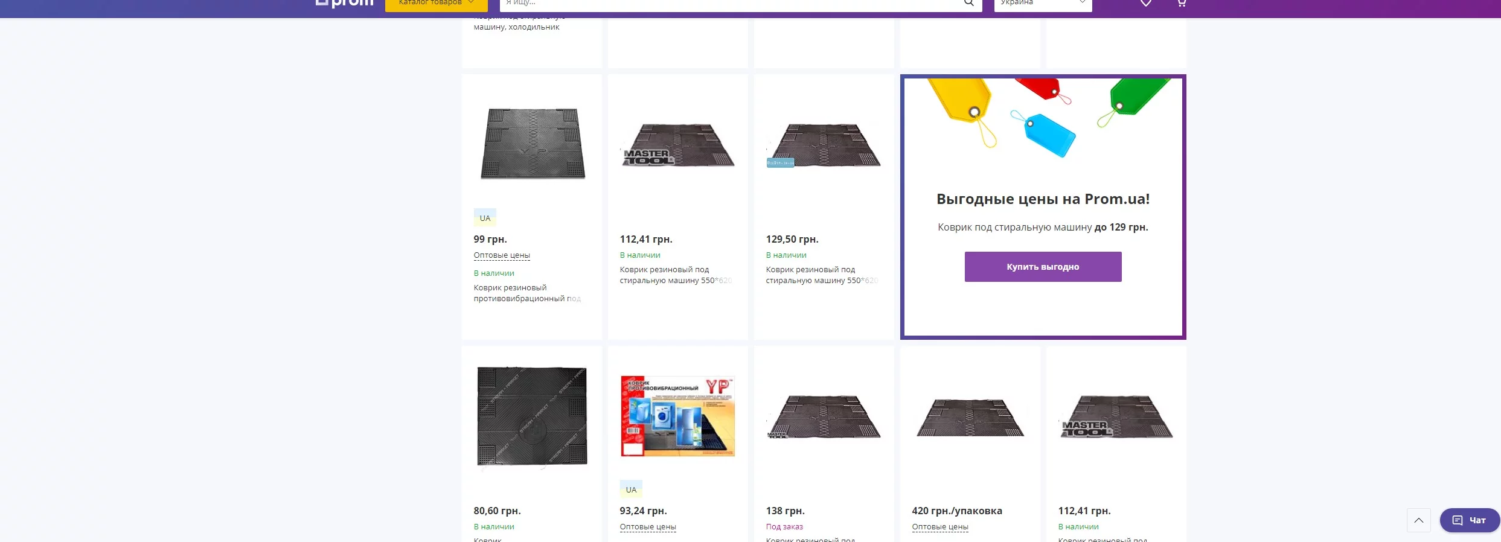Image resolution: width=1501 pixels, height=542 pixels.
Task: Click the favorites heart icon in header
Action: pos(1145,3)
